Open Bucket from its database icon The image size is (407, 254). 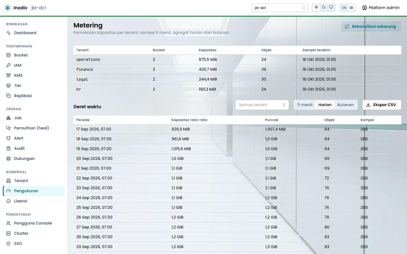pyautogui.click(x=9, y=55)
